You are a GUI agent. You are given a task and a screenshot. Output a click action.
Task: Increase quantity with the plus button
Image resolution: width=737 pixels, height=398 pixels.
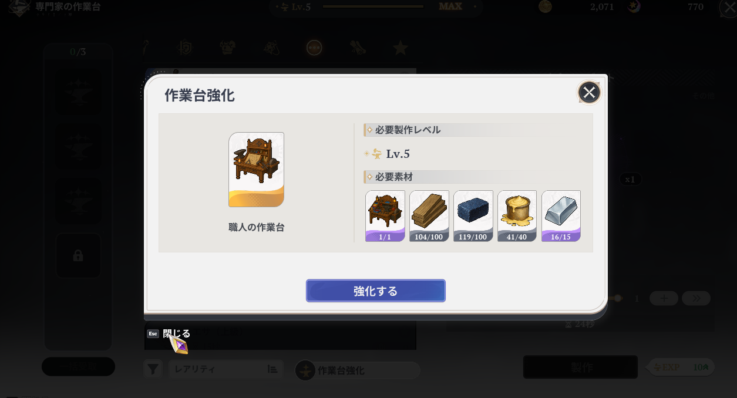[664, 298]
